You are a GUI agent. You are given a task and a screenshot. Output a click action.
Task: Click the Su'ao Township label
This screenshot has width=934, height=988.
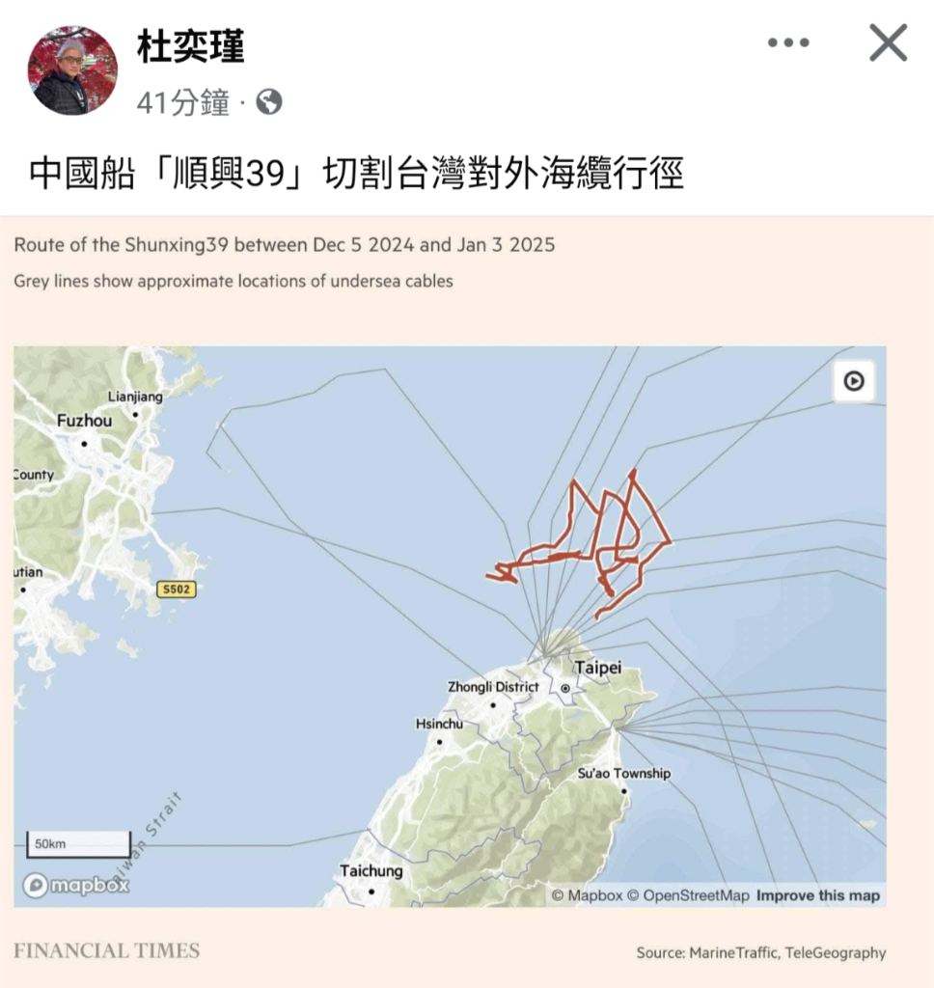(x=624, y=773)
